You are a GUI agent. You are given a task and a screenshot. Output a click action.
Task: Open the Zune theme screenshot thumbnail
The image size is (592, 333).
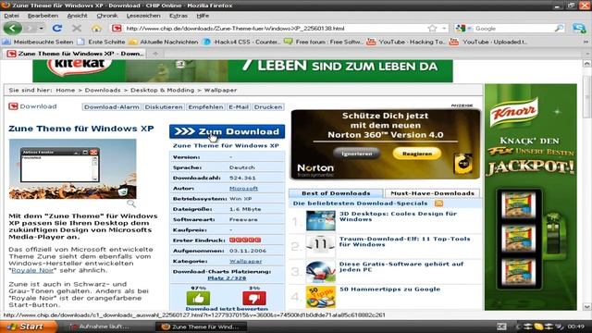point(72,168)
